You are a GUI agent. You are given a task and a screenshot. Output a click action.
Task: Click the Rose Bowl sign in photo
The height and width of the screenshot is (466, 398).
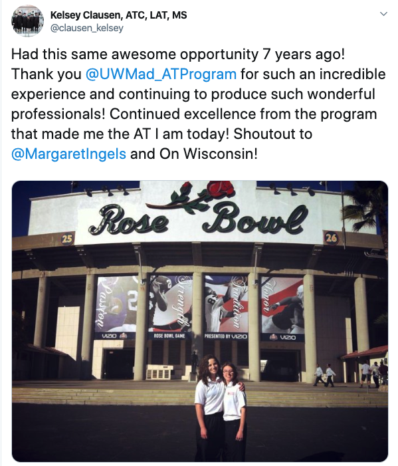click(198, 220)
